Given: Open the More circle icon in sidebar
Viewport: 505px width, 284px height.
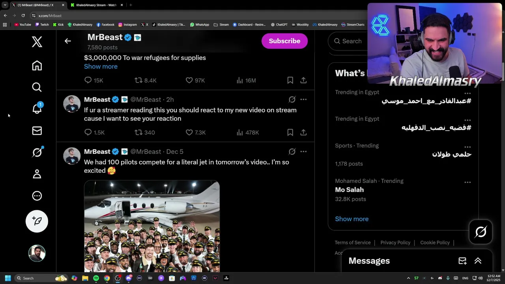Looking at the screenshot, I should 37,196.
